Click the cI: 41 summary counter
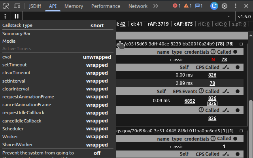 136,24
